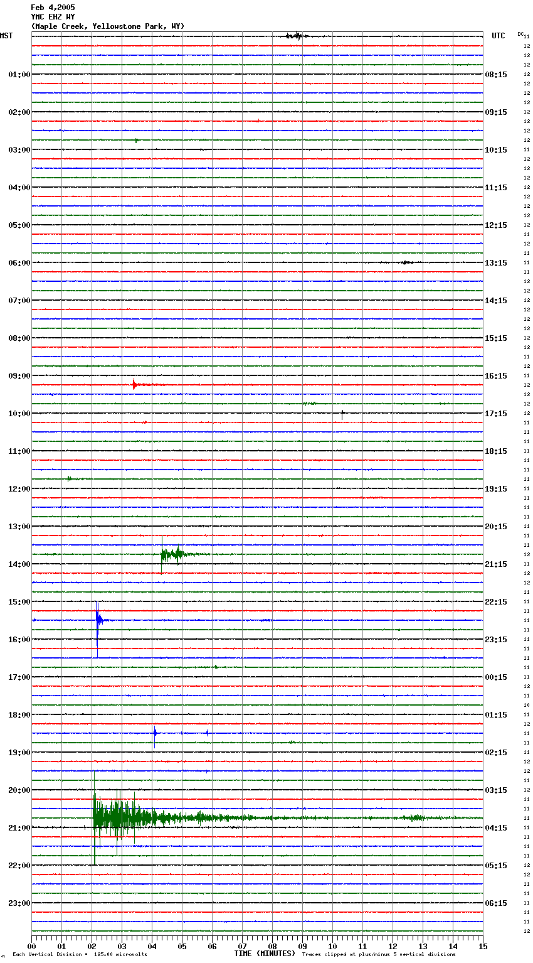Viewport: 533px width, 963px height.
Task: Click the station code "YMC EHZ WY"
Action: coord(53,17)
